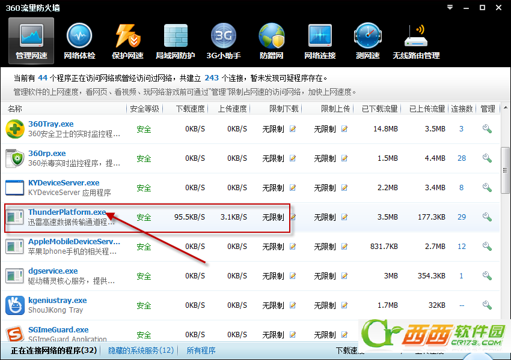
Task: Click the list scrollbar up arrow
Action: 505,107
